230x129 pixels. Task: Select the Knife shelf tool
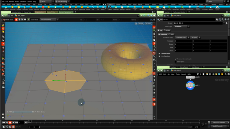tap(93, 8)
